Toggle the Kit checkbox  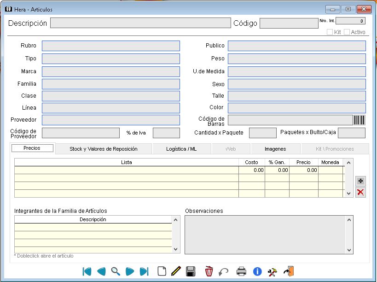(330, 32)
